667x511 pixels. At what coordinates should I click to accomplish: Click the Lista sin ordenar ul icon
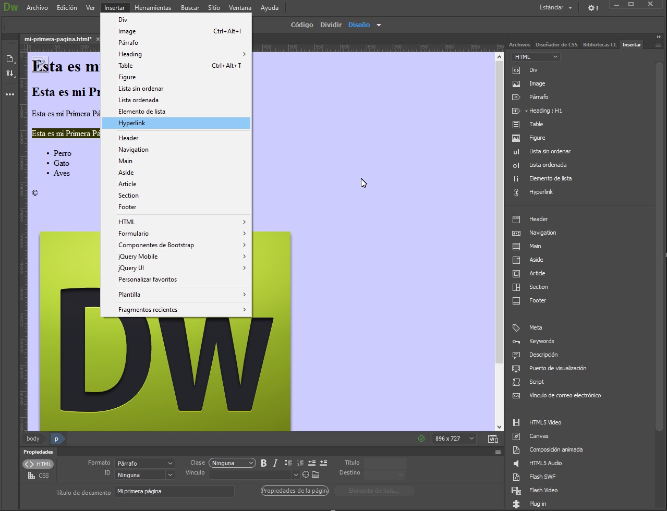[x=516, y=151]
